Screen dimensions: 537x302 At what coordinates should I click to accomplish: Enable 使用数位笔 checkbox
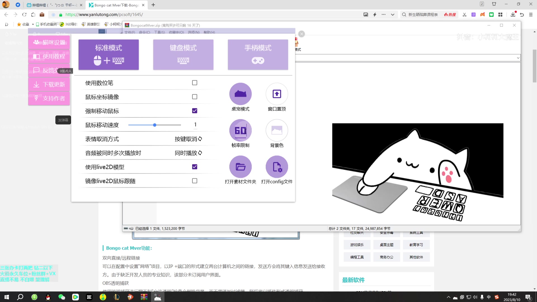click(195, 83)
